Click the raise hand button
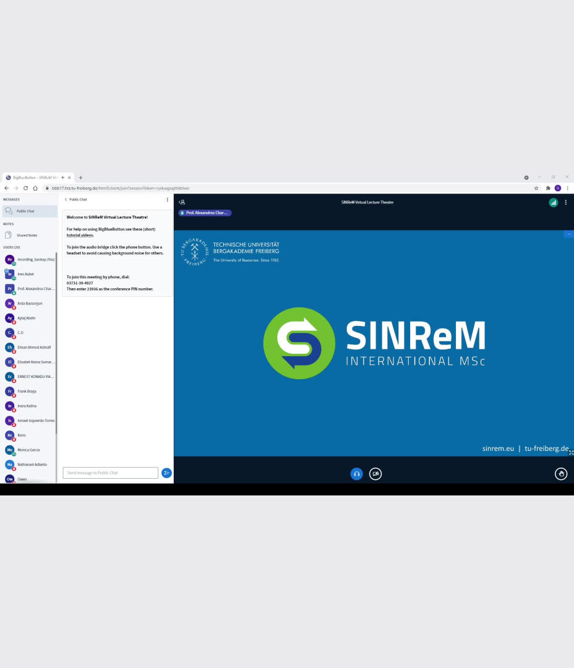Image resolution: width=574 pixels, height=668 pixels. [x=561, y=474]
